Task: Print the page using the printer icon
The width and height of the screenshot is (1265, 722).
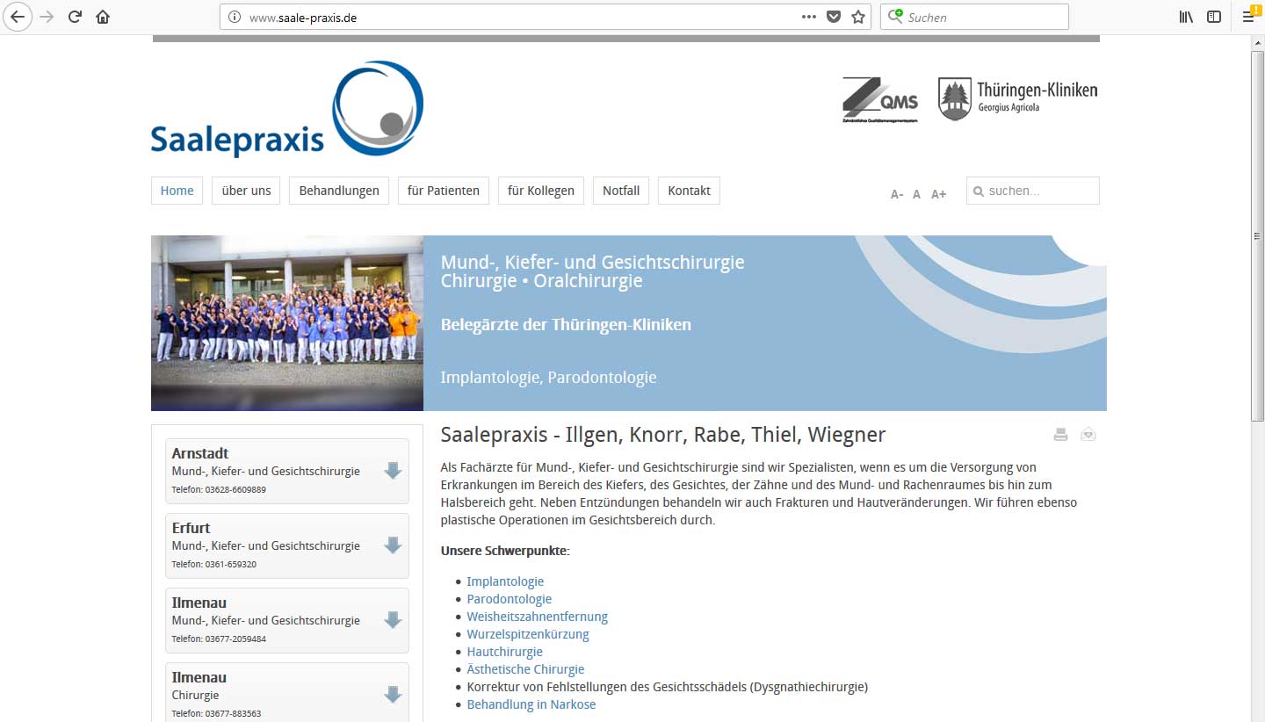Action: [1060, 434]
